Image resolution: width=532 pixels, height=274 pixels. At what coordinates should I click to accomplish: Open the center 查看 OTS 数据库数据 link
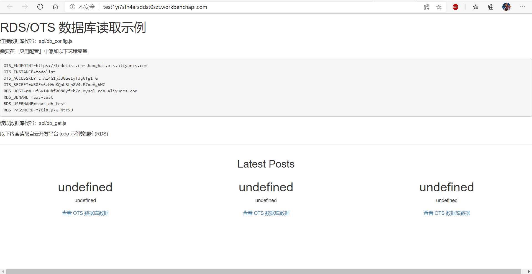point(266,213)
